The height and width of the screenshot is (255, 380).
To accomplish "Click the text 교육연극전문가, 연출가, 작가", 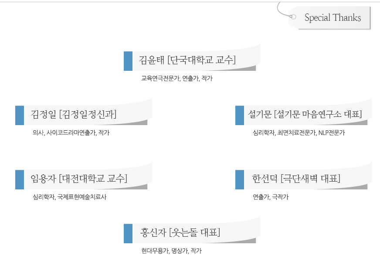I will [x=176, y=78].
